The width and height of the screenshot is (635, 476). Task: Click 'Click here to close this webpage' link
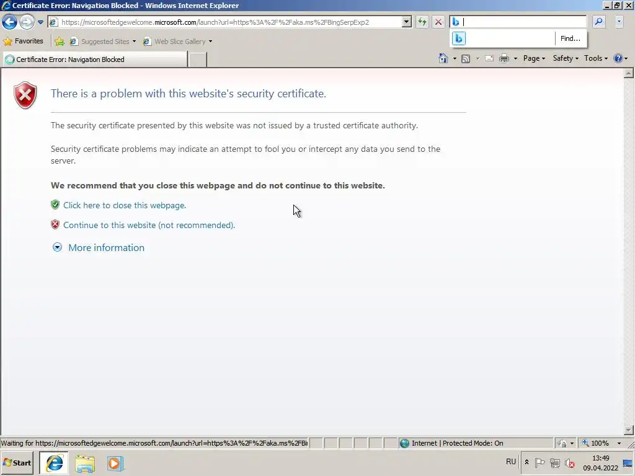point(124,205)
